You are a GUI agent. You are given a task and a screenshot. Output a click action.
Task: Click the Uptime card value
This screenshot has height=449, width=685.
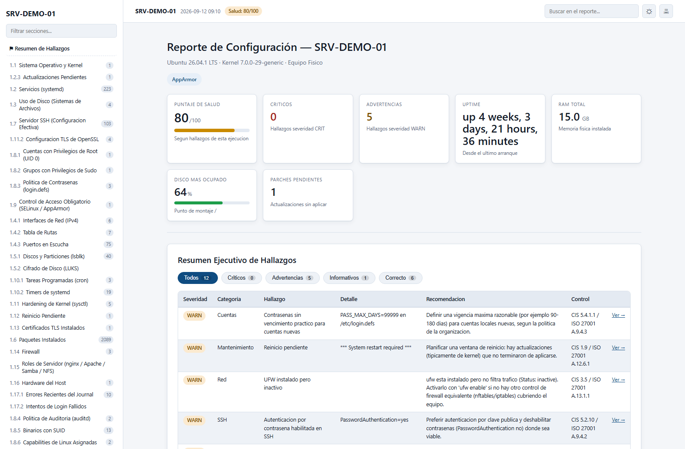coord(500,129)
